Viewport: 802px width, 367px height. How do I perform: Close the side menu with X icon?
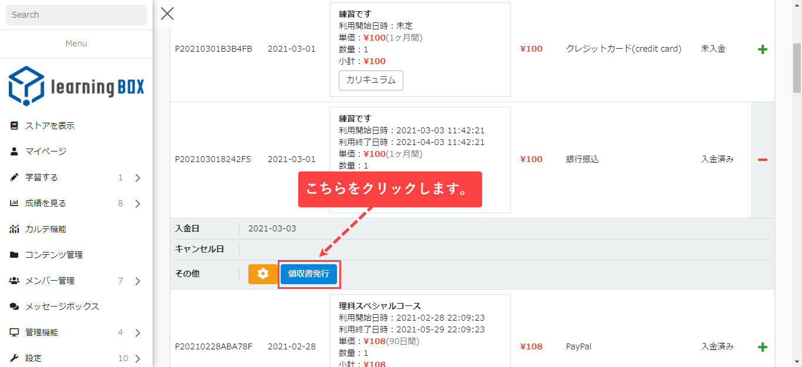tap(167, 14)
